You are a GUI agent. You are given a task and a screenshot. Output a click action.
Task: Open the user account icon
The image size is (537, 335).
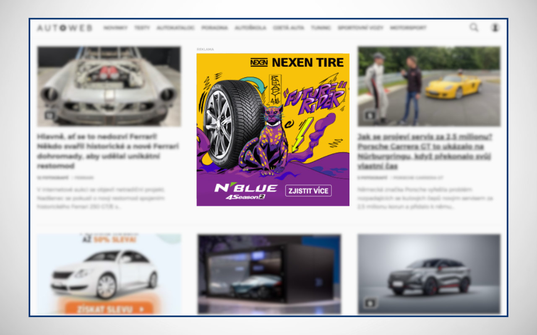point(495,28)
